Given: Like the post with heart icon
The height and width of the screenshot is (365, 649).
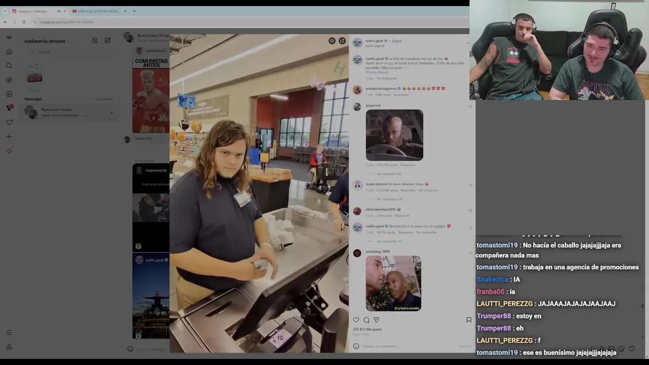Looking at the screenshot, I should coord(356,320).
